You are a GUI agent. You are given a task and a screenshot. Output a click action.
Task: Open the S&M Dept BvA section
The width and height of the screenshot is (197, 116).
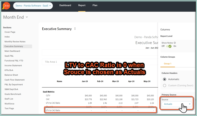click(11, 89)
